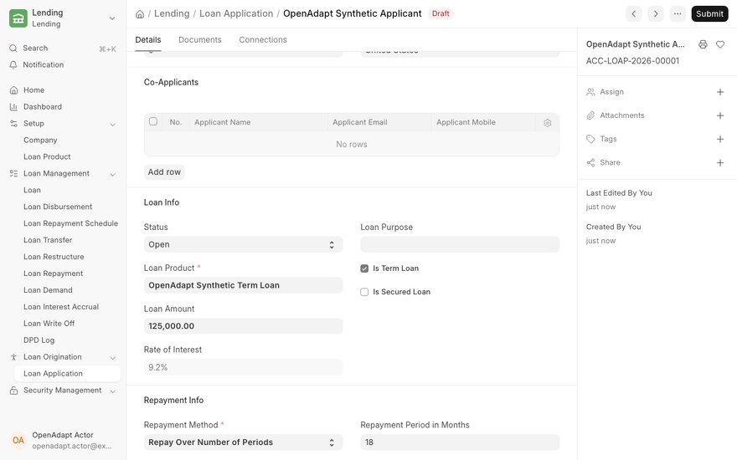
Task: Open Loan Write Off
Action: click(49, 324)
